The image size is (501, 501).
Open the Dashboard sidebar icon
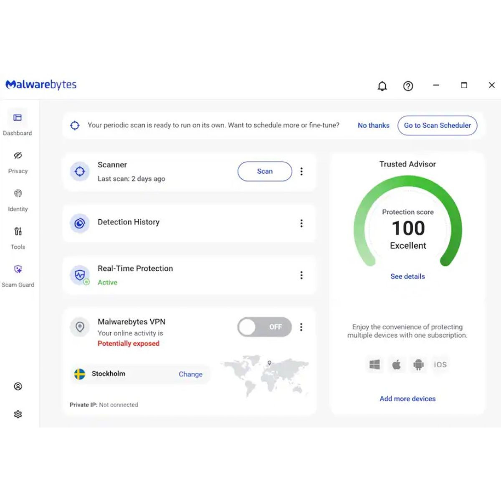pyautogui.click(x=18, y=118)
